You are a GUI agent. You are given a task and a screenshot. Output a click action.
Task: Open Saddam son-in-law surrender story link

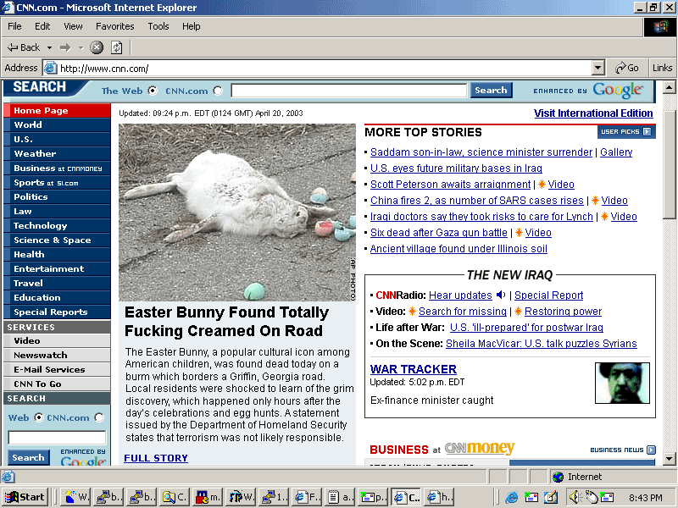click(481, 152)
